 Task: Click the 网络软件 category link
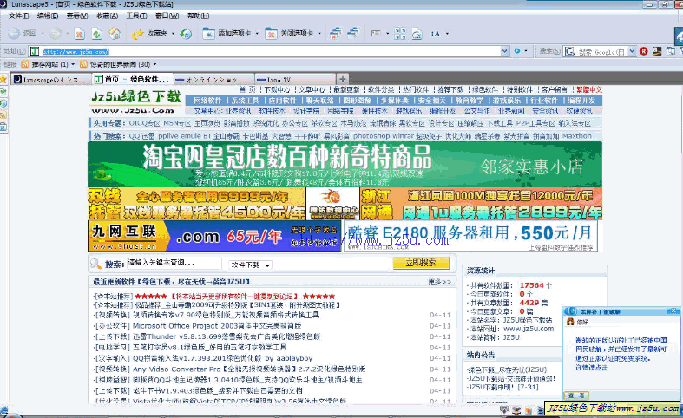click(207, 100)
